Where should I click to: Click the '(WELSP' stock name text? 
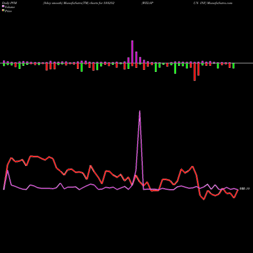click(x=148, y=3)
